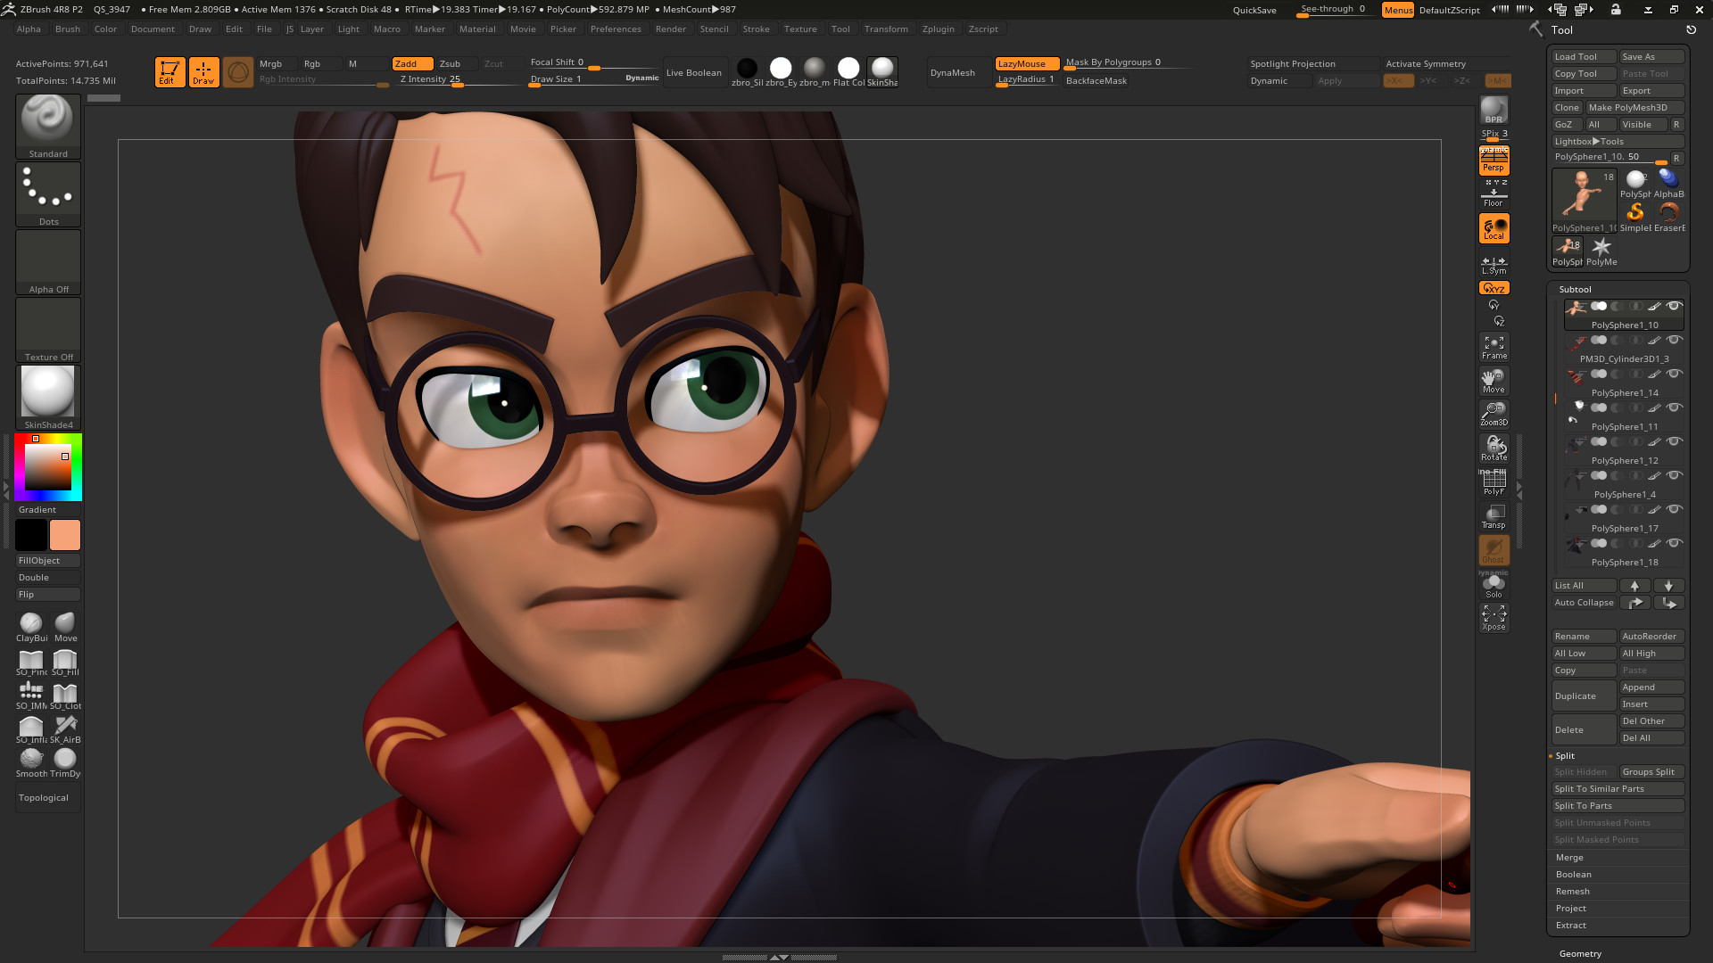Viewport: 1713px width, 963px height.
Task: Toggle LazyMouse on or off
Action: point(1027,63)
